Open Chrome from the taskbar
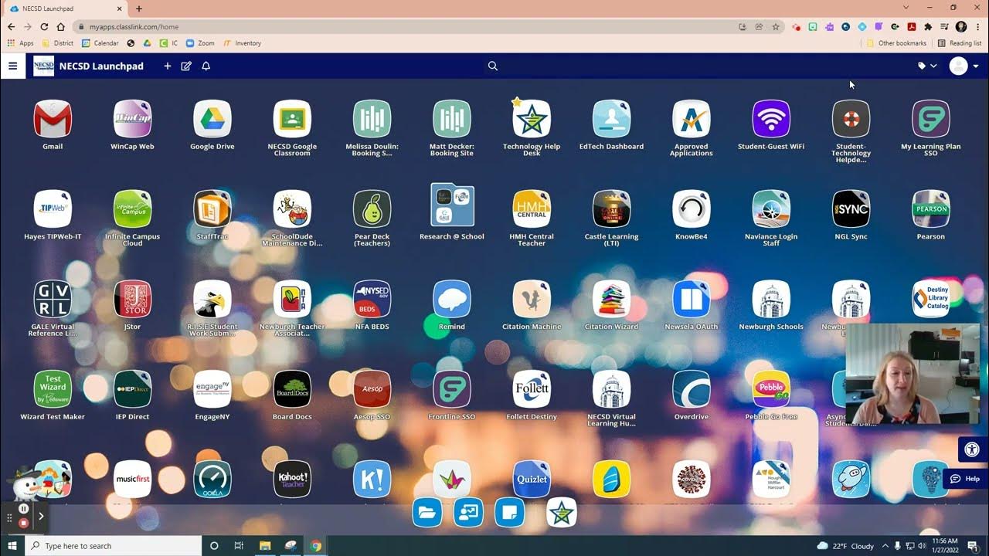This screenshot has height=556, width=989. pyautogui.click(x=315, y=546)
